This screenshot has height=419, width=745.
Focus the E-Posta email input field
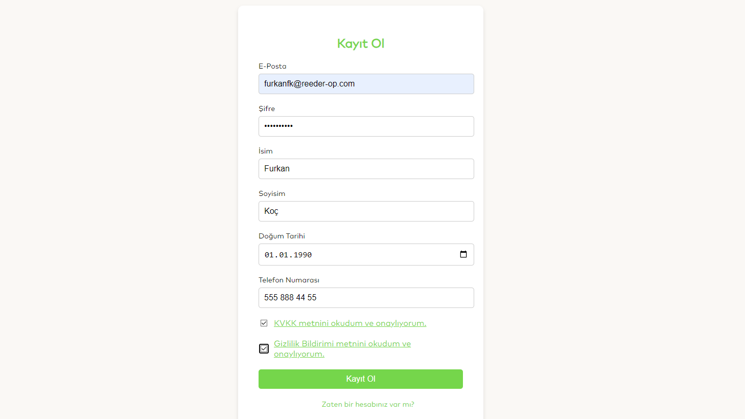tap(366, 84)
